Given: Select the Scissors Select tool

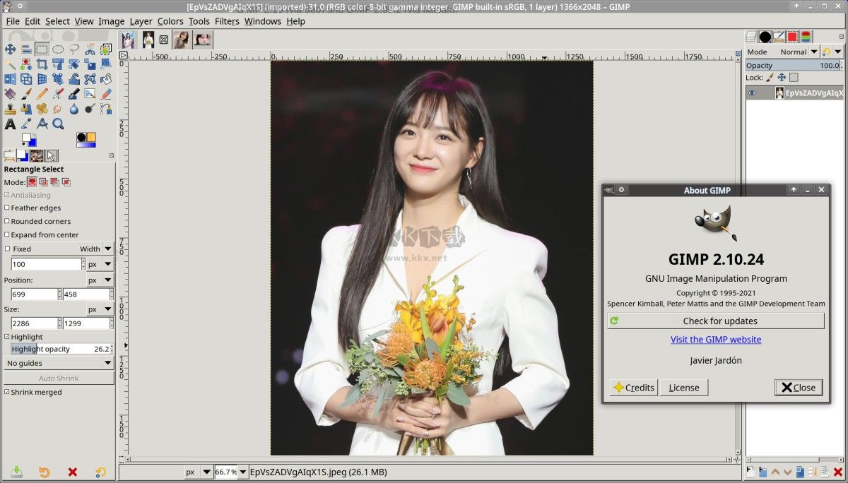Looking at the screenshot, I should (90, 49).
